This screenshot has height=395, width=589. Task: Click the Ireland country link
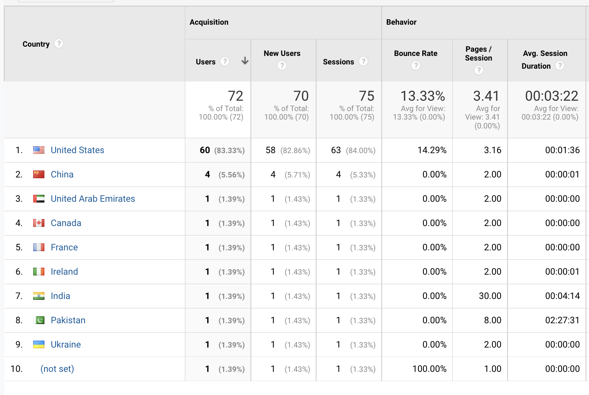[64, 272]
